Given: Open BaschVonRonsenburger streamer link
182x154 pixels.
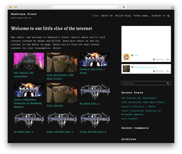Looking at the screenshot, I should 145,67.
